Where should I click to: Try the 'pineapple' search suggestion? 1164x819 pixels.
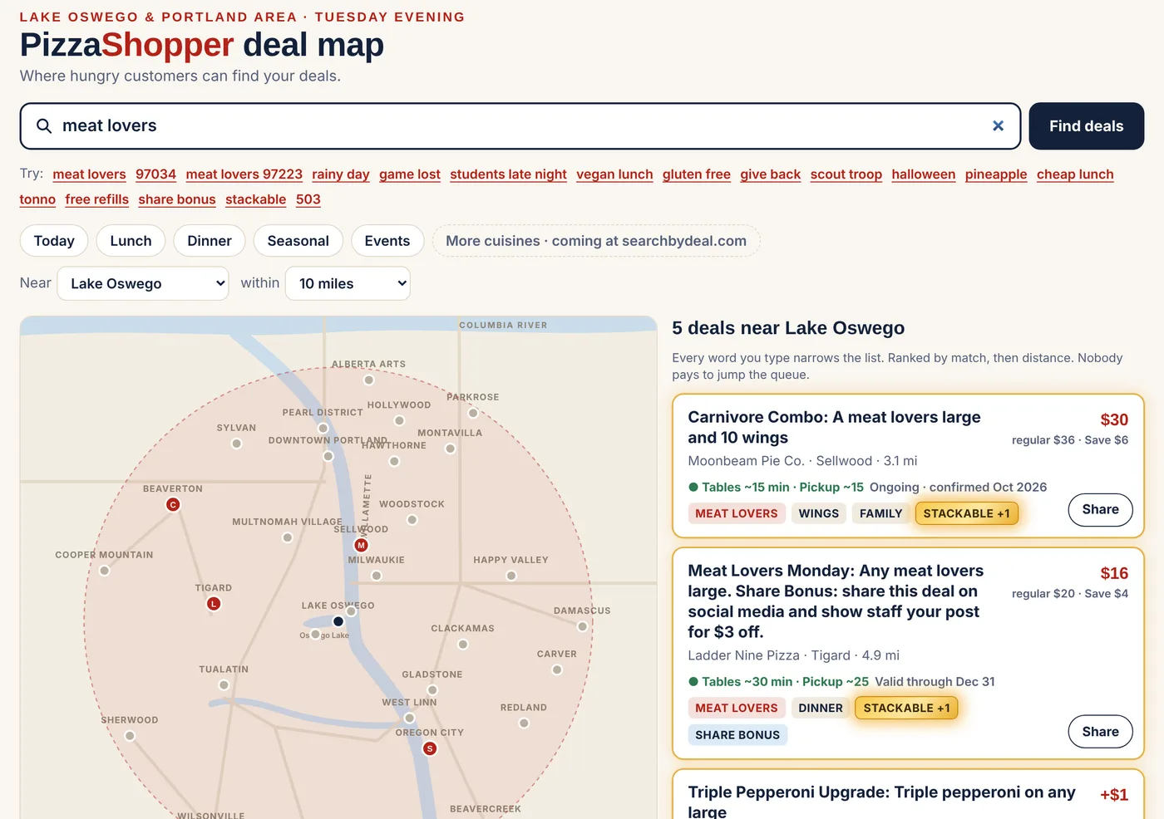996,174
